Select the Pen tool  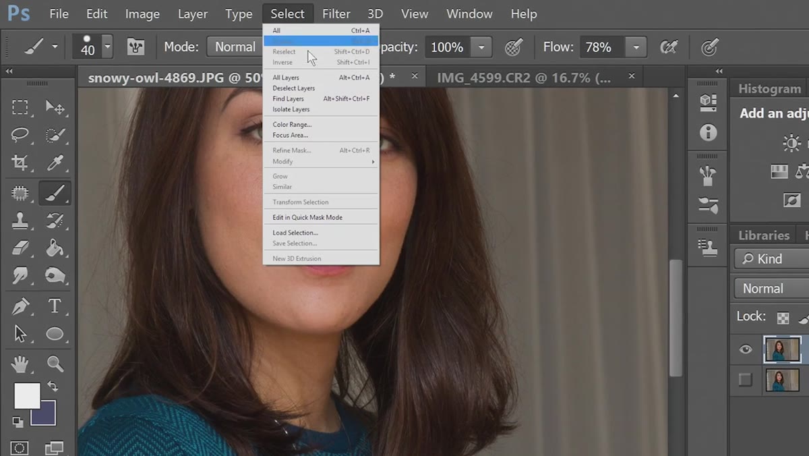click(20, 306)
